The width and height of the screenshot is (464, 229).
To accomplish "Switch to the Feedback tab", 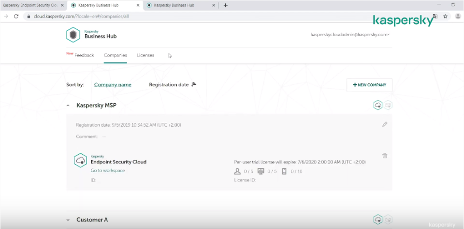I will [x=84, y=55].
